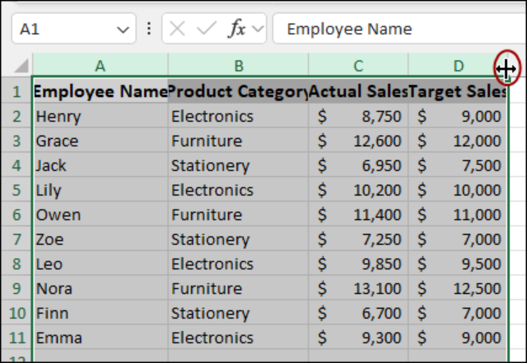Click the formula bar containing Employee Name
The image size is (527, 363).
(399, 29)
